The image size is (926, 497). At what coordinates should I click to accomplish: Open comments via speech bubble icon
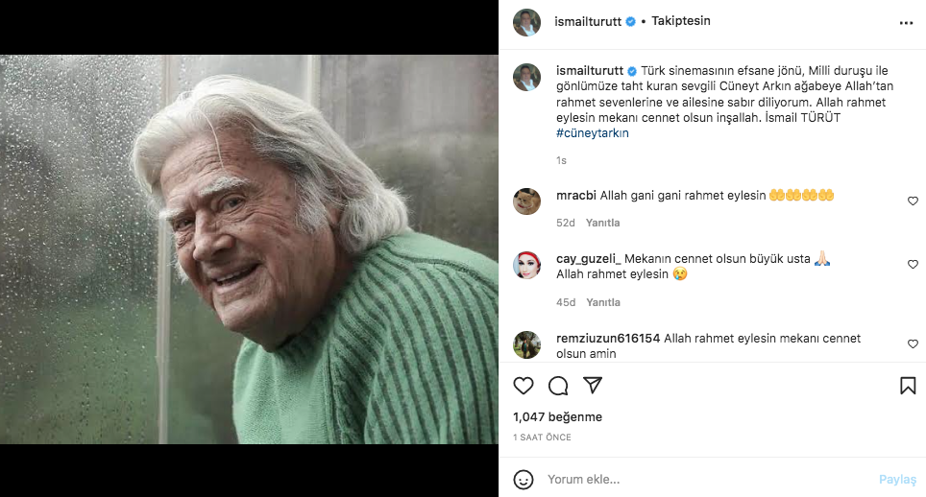pos(558,386)
